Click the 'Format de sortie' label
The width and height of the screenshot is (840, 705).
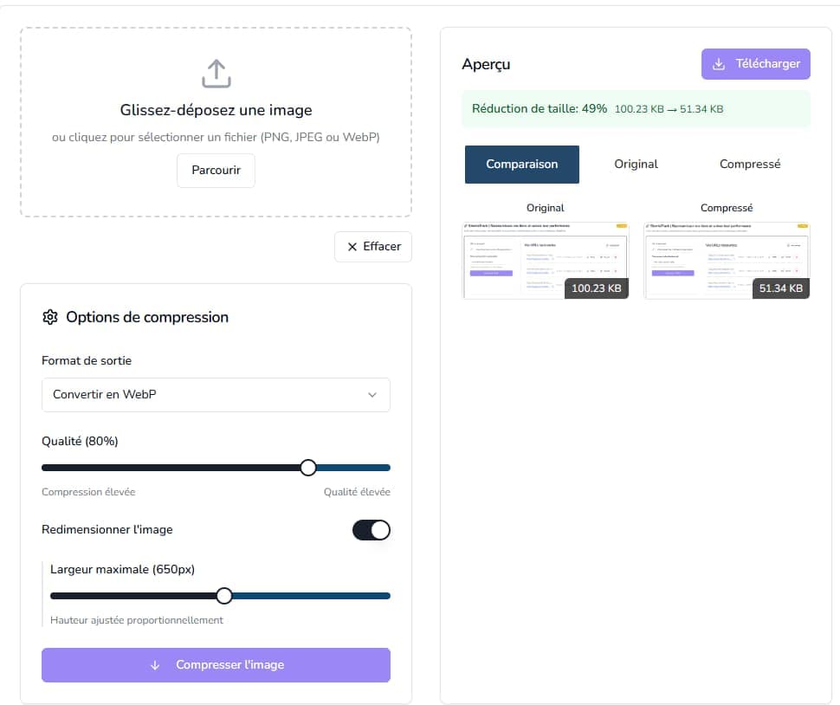click(x=87, y=360)
